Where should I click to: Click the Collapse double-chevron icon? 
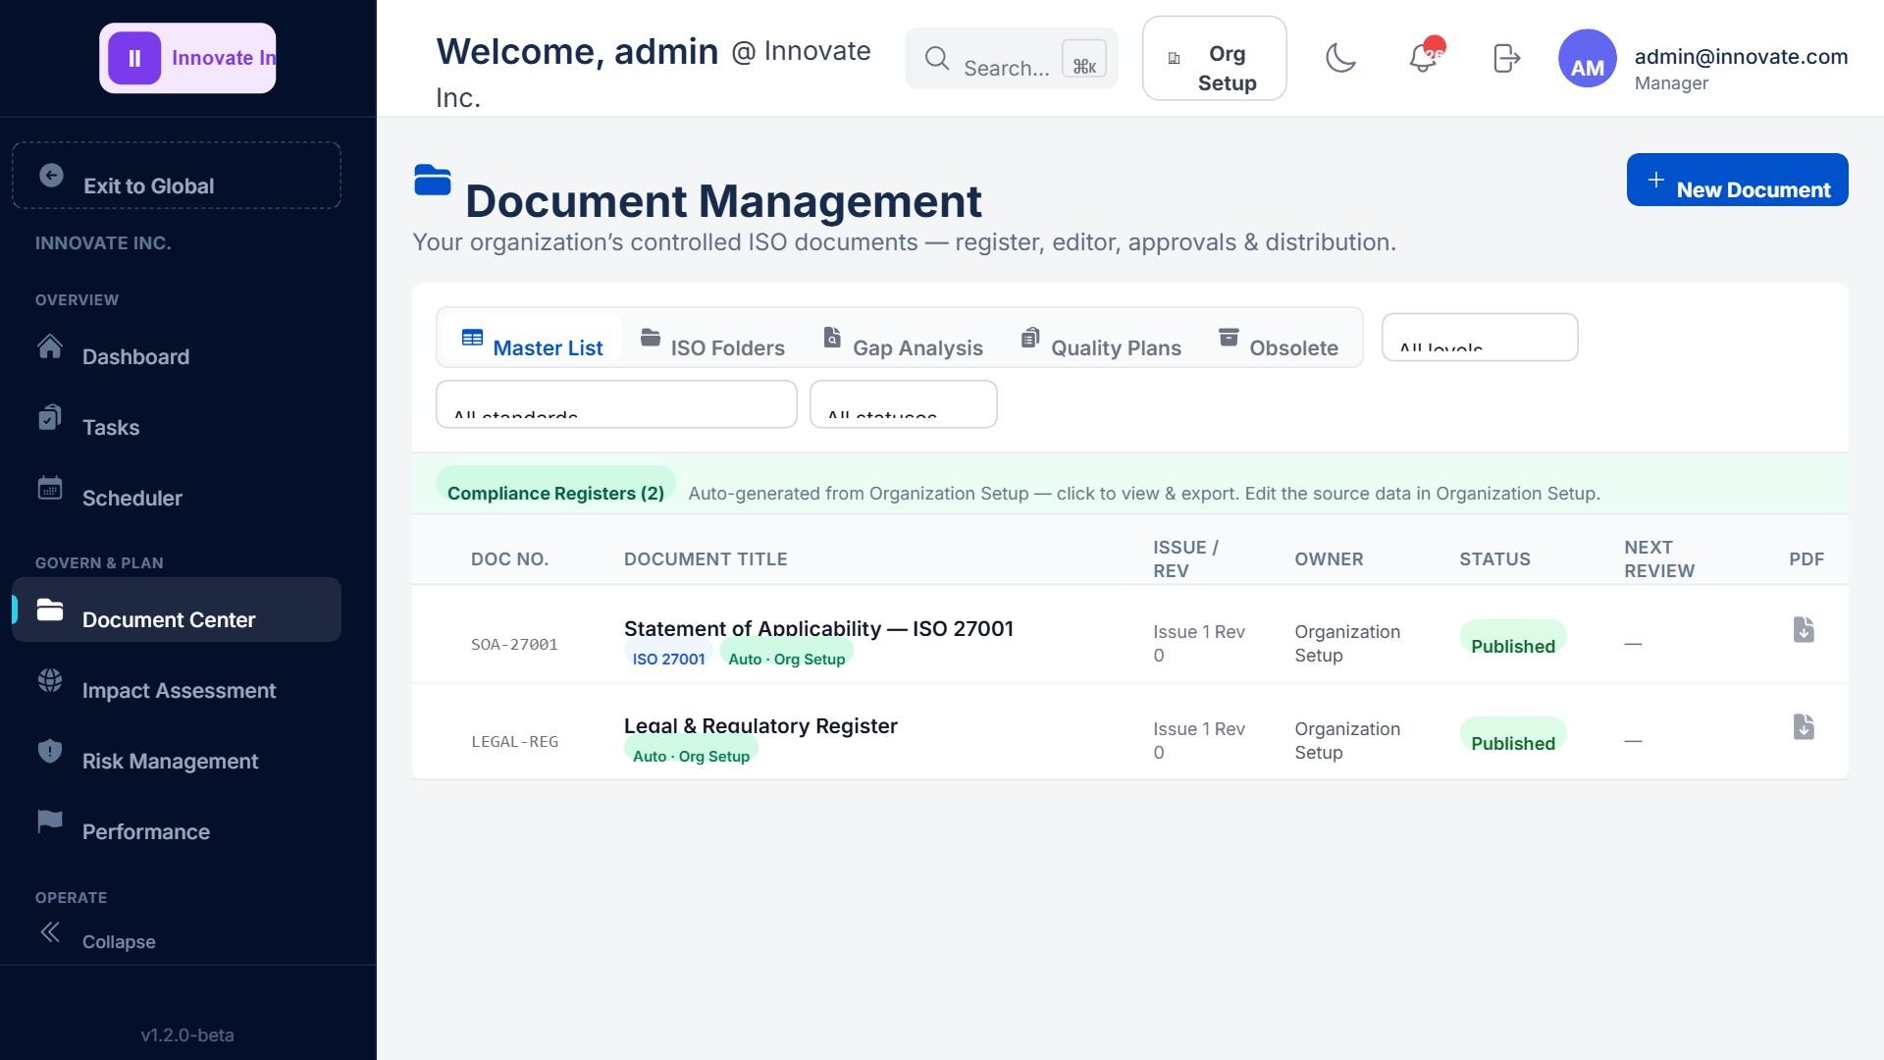[x=50, y=931]
